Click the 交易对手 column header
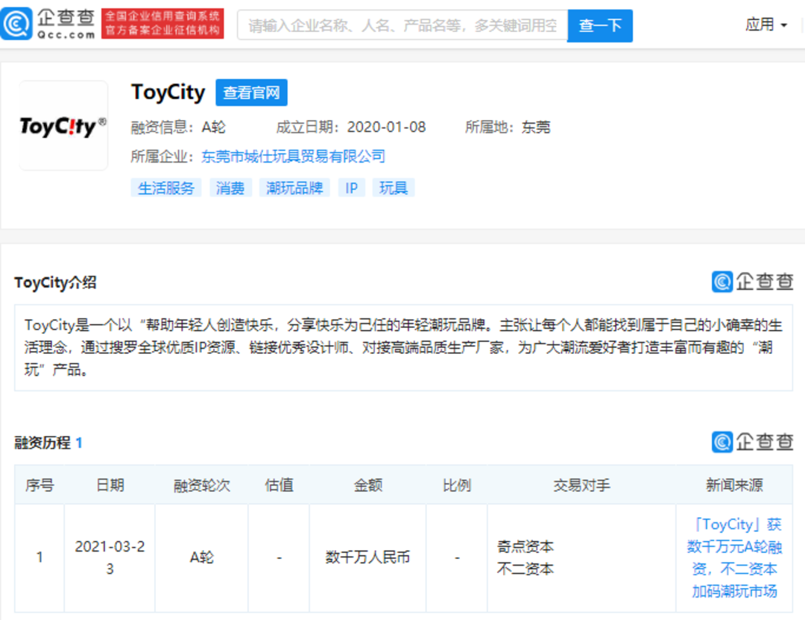 pyautogui.click(x=581, y=485)
